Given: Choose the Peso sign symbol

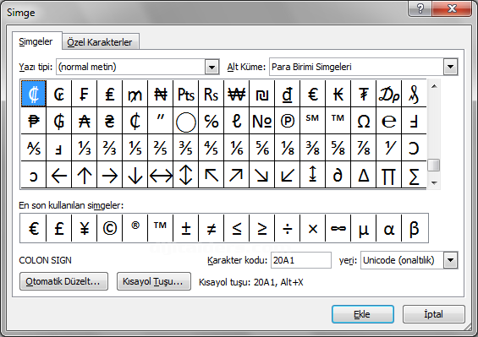Looking at the screenshot, I should [x=34, y=121].
